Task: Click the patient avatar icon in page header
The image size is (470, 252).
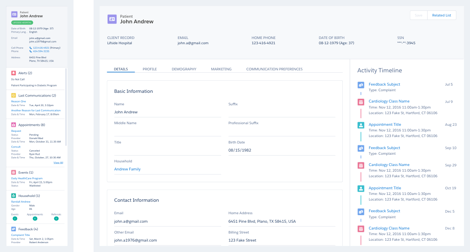Action: point(113,19)
